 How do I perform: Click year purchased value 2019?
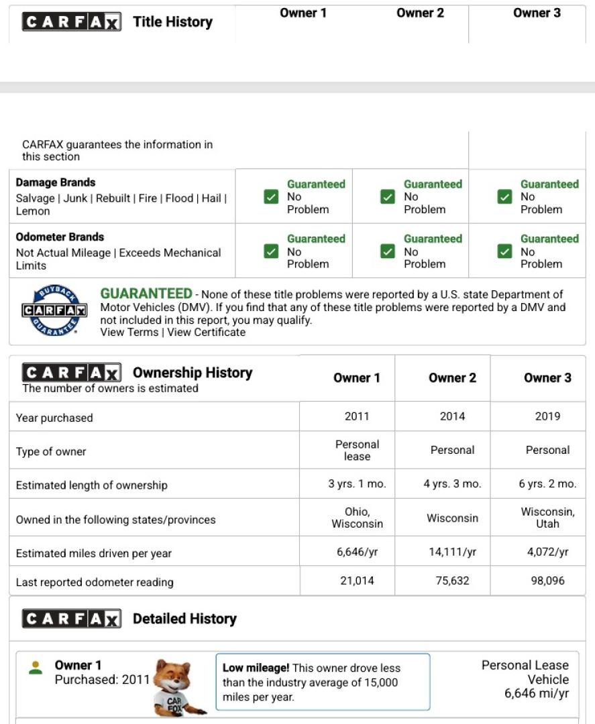coord(547,416)
